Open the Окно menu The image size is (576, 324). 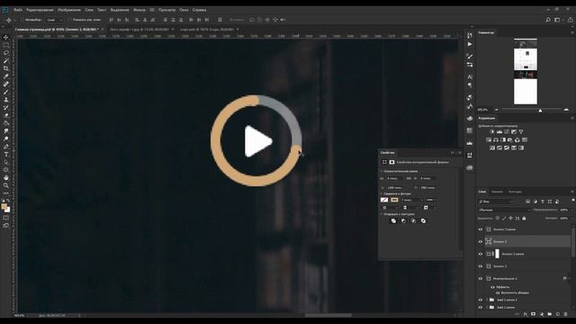pyautogui.click(x=184, y=10)
